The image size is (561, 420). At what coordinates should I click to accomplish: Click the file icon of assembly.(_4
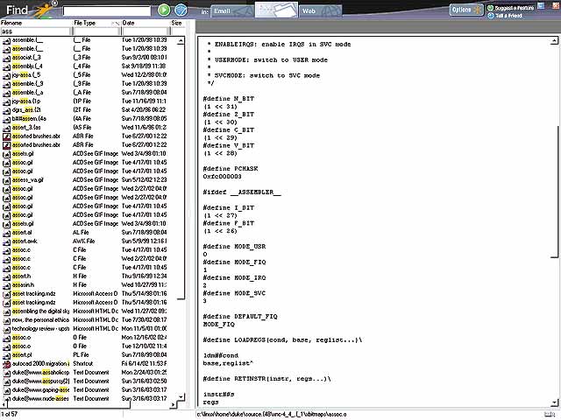(6, 66)
